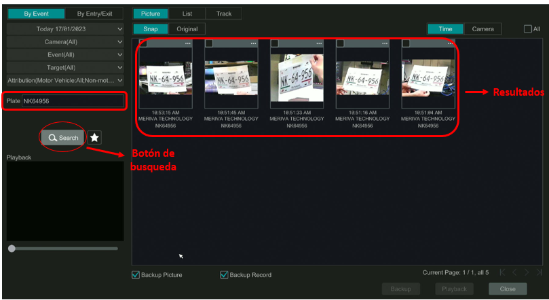Select the List view tab

tap(187, 14)
